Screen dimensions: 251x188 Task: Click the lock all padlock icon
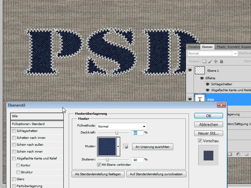pos(222,61)
